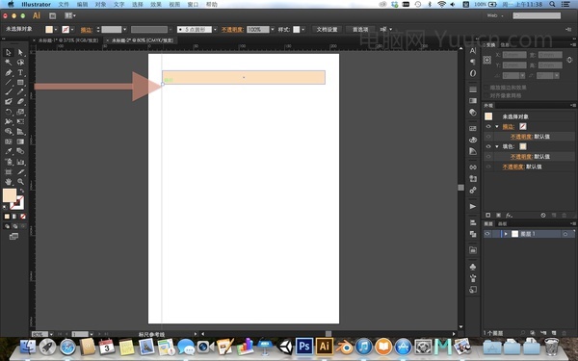578x361 pixels.
Task: Open the fx effects menu in Appearance panel
Action: tap(509, 215)
